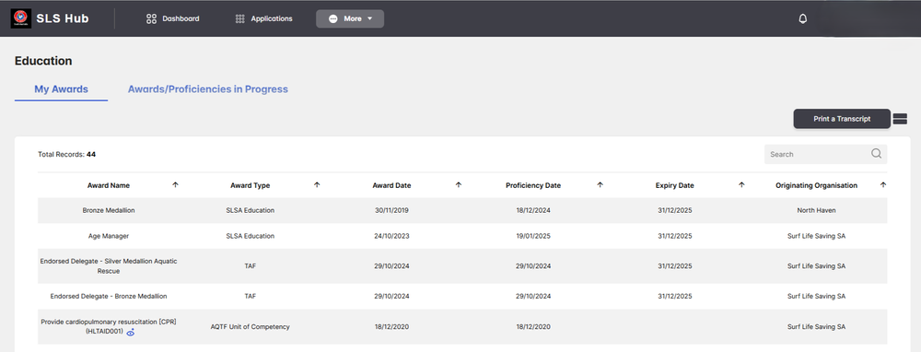Sort by Proficiency Date arrow

[600, 184]
